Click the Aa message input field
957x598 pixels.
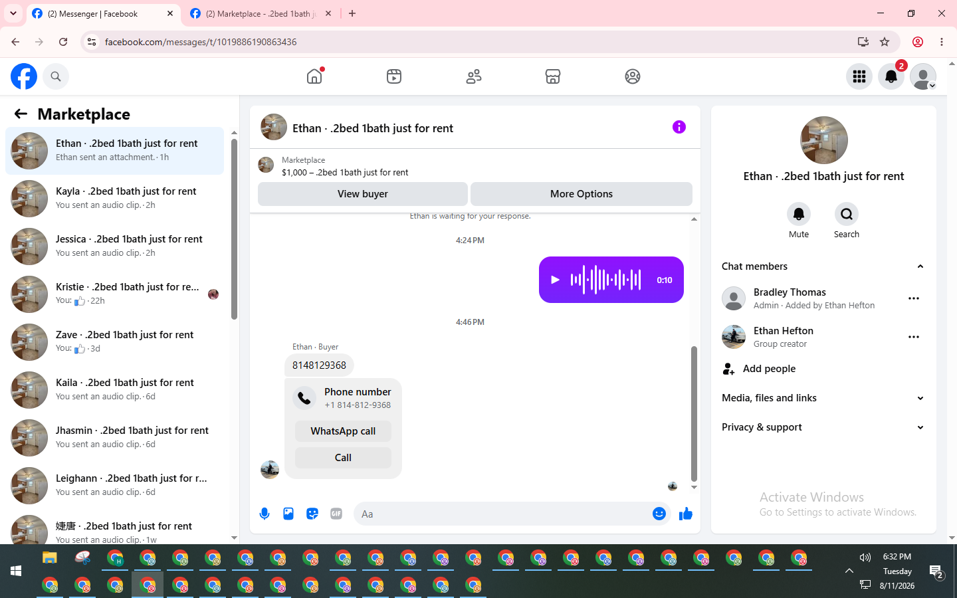point(502,514)
